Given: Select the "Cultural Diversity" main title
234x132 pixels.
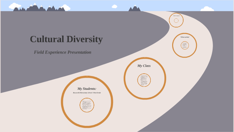Looking at the screenshot, I should click(67, 39).
